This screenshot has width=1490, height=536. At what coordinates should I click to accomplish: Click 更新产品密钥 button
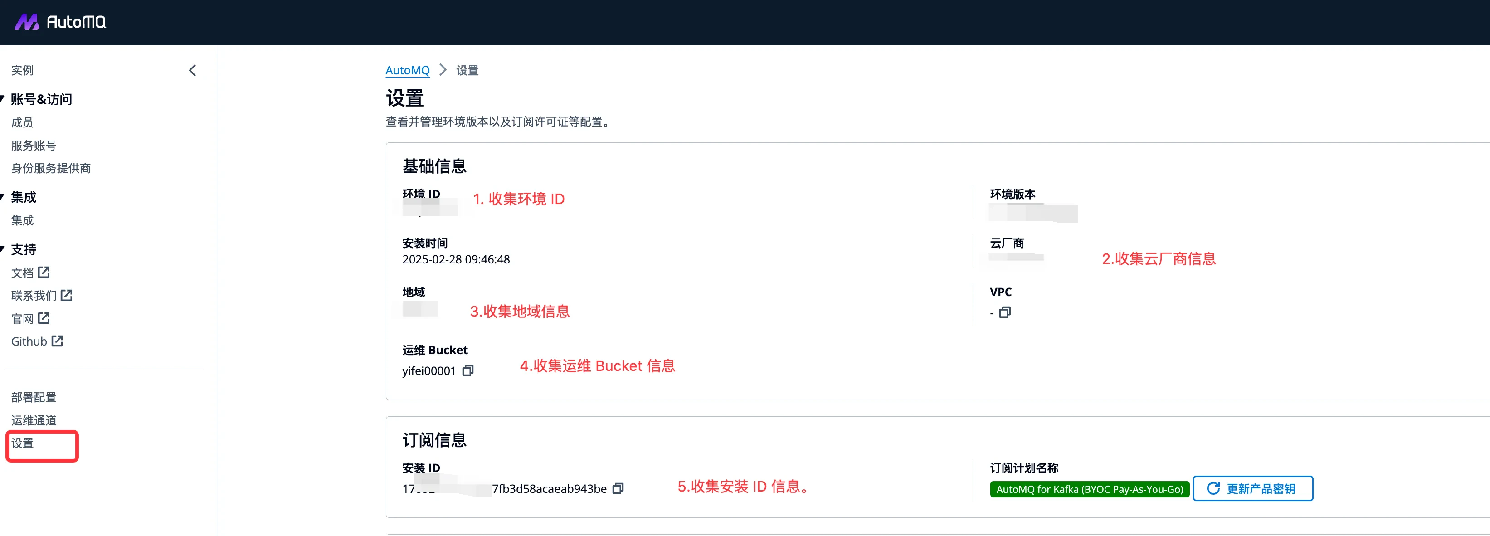(x=1252, y=488)
